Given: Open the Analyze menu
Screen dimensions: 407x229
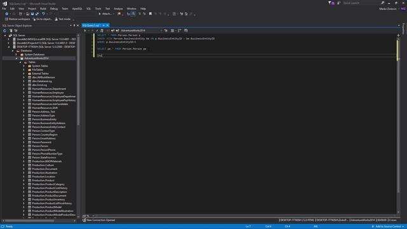Looking at the screenshot, I should 118,8.
